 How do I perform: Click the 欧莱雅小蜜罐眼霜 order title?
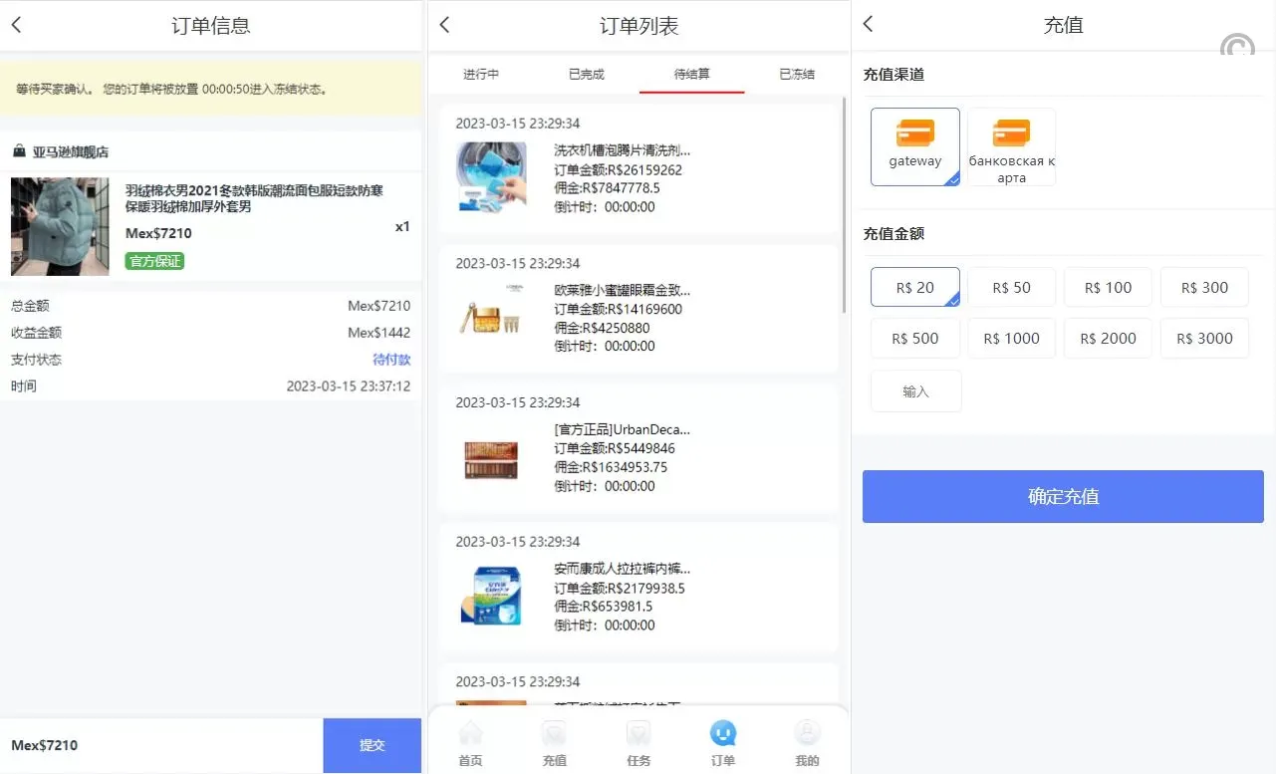622,290
